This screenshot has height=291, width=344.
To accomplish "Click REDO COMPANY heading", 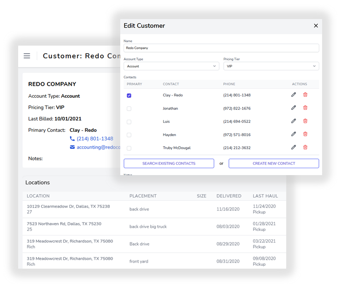I will (52, 84).
